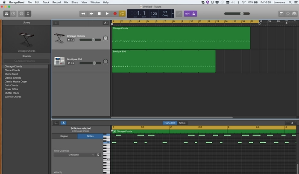
Task: Open the display mode dropdown arrow
Action: 173,14
